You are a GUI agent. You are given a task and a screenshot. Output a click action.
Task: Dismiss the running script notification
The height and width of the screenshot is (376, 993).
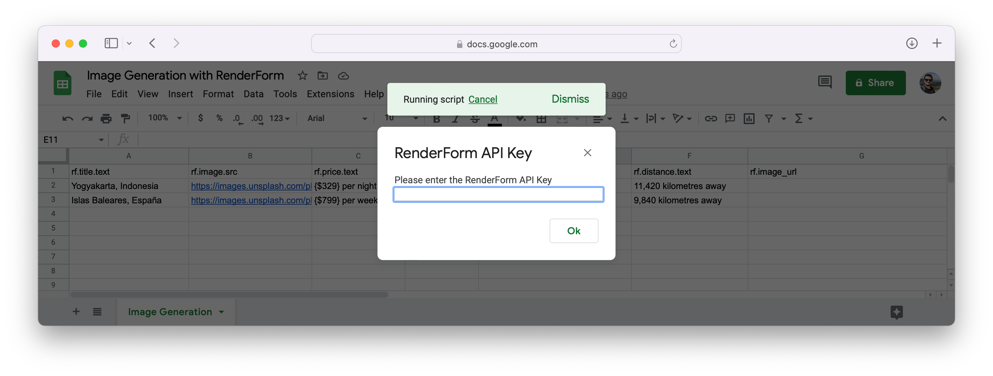pos(570,99)
